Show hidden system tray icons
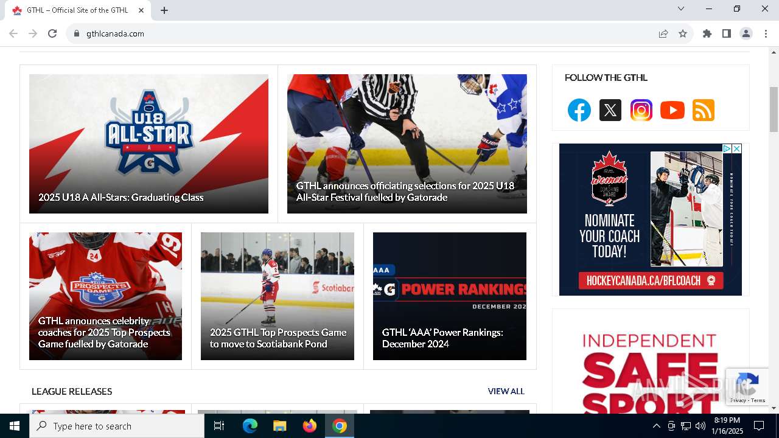 pos(656,426)
